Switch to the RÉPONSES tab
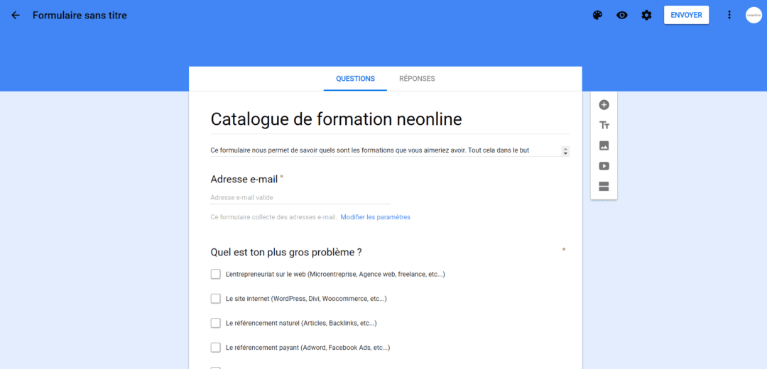The image size is (767, 369). [417, 79]
